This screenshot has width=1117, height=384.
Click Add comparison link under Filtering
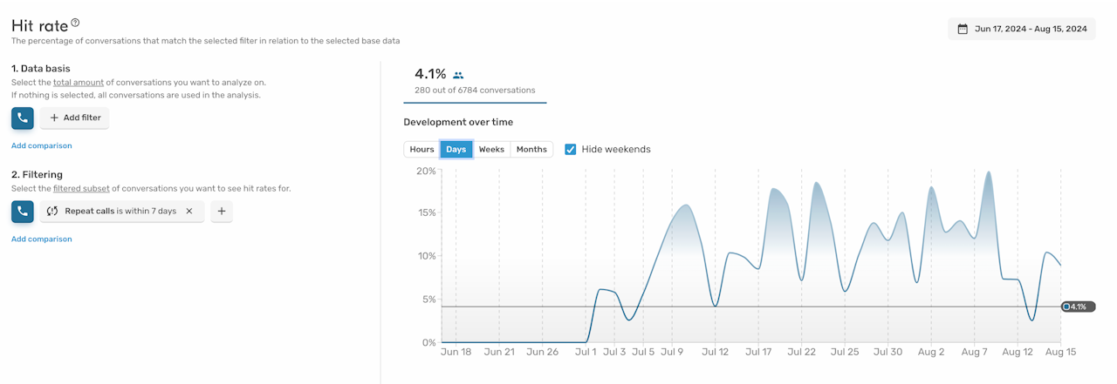point(42,239)
